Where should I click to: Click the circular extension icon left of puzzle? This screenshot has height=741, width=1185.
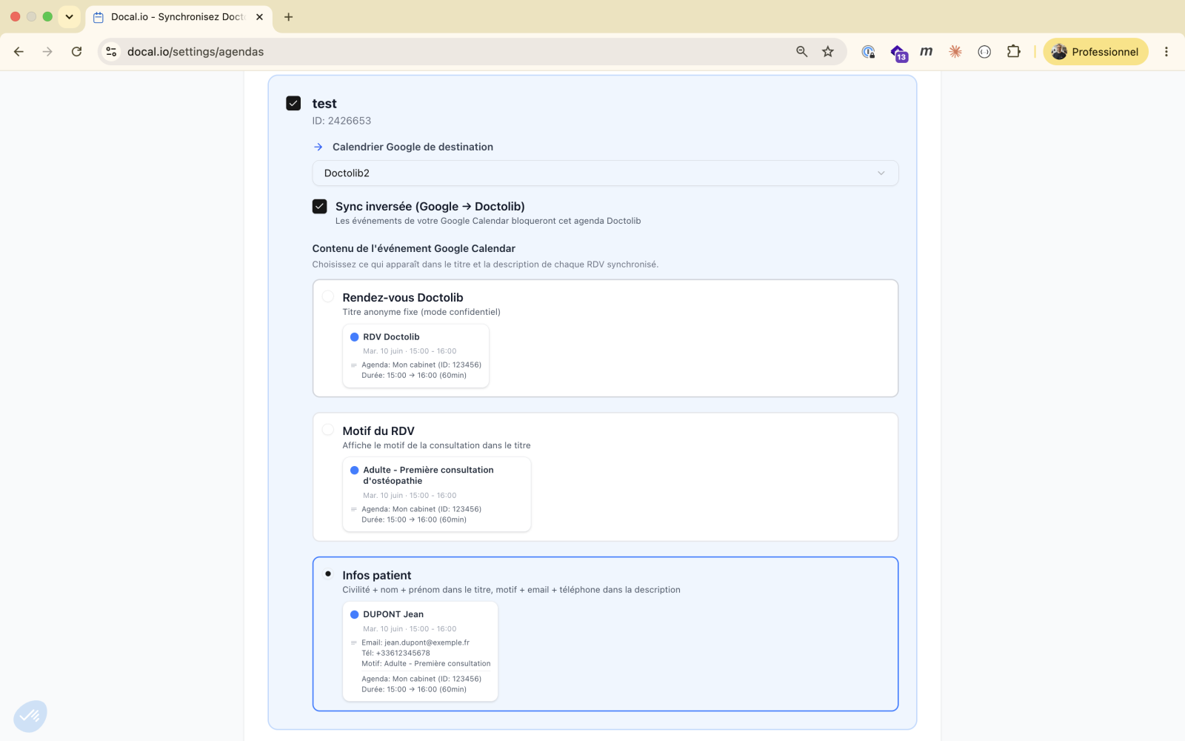click(984, 52)
